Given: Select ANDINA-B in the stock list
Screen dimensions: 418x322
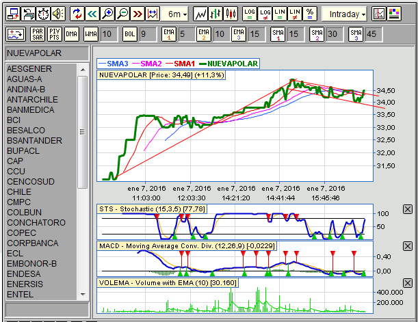Looking at the screenshot, I should pos(41,90).
